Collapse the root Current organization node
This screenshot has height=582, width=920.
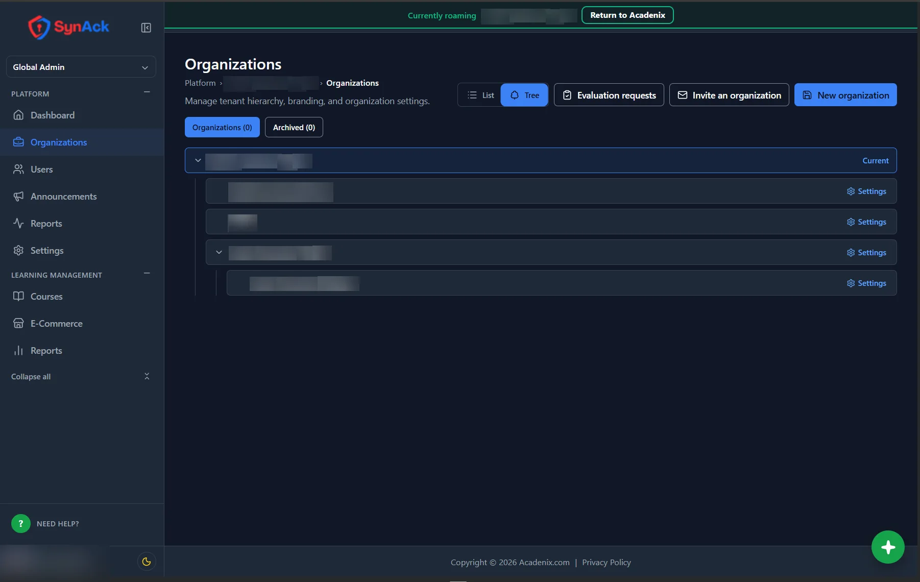coord(198,160)
